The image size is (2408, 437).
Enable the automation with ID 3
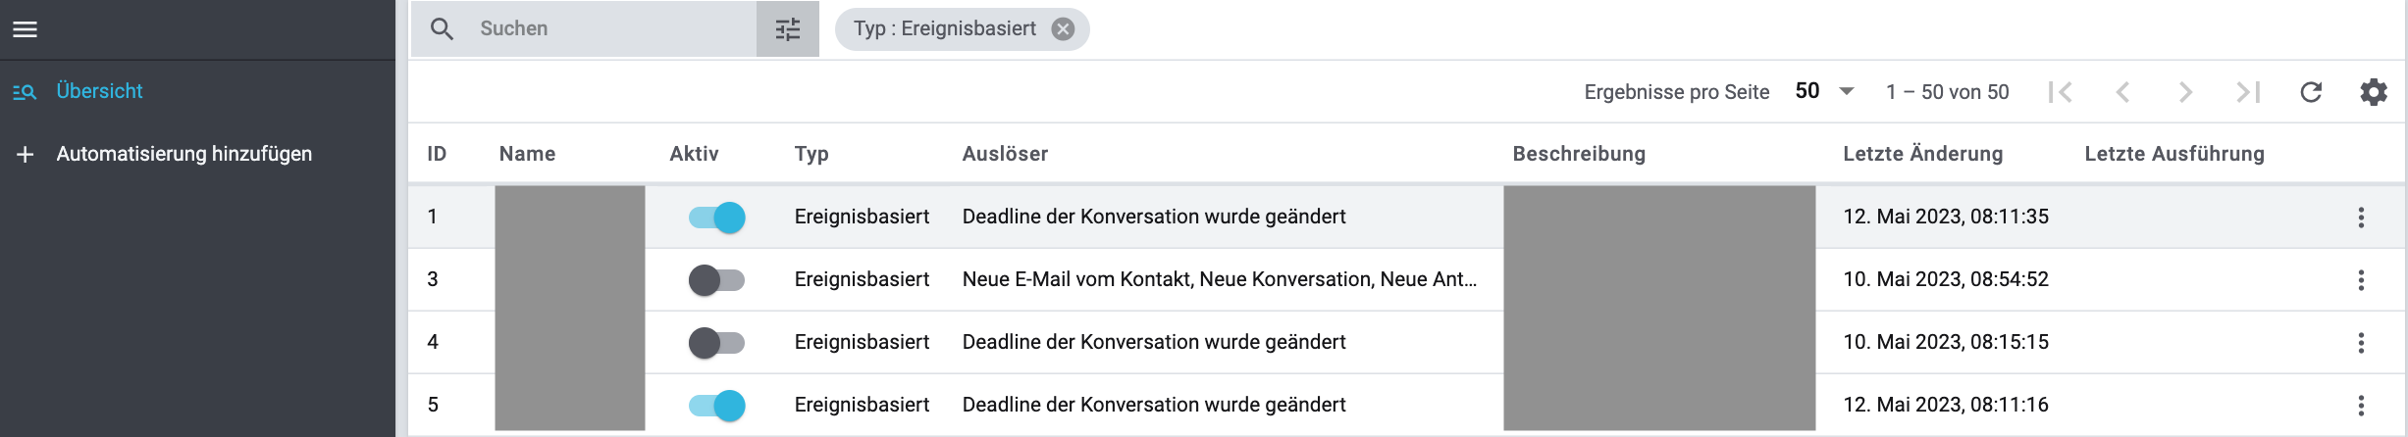[717, 280]
